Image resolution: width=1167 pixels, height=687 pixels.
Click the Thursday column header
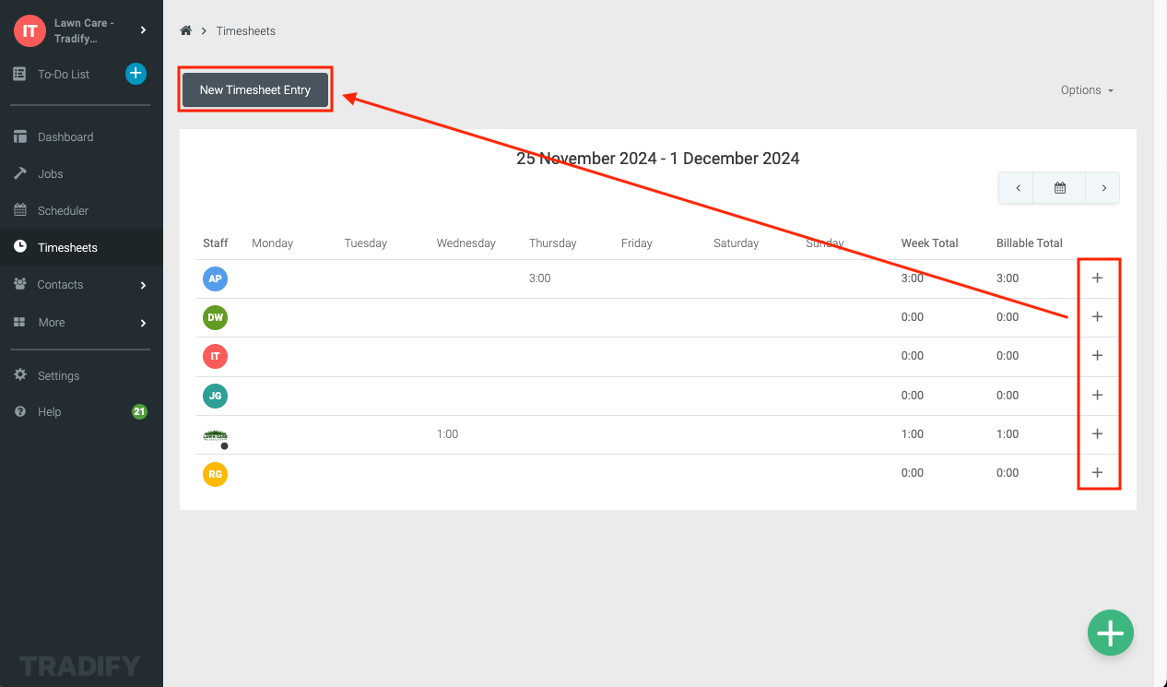(552, 243)
